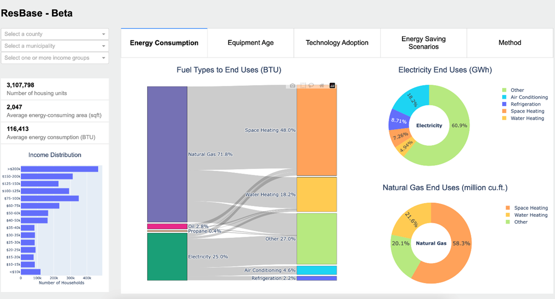
Task: Open the Method tab
Action: pyautogui.click(x=509, y=43)
